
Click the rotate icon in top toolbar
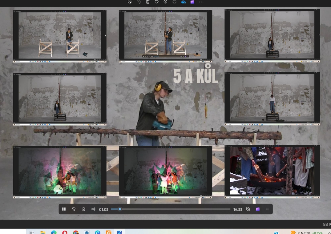point(139,2)
